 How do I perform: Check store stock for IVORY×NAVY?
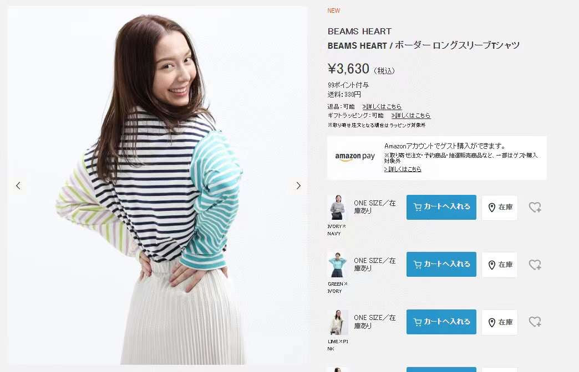point(500,208)
